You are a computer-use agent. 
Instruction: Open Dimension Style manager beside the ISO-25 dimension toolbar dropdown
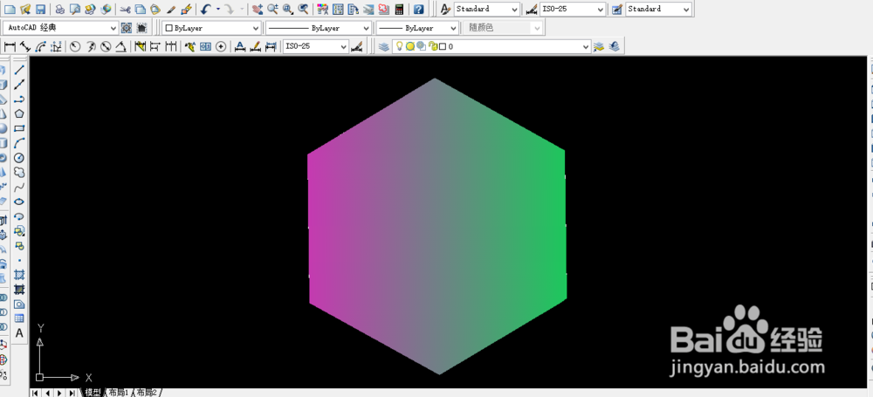pos(357,46)
